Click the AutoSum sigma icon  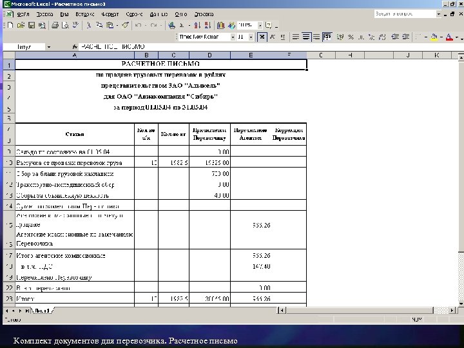tap(182, 25)
